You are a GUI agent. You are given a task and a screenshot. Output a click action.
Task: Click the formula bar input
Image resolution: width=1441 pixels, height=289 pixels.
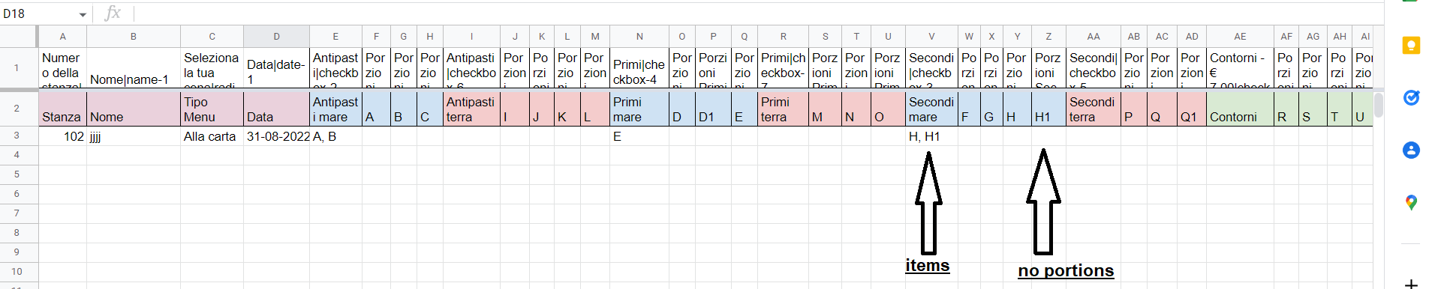[x=751, y=13]
